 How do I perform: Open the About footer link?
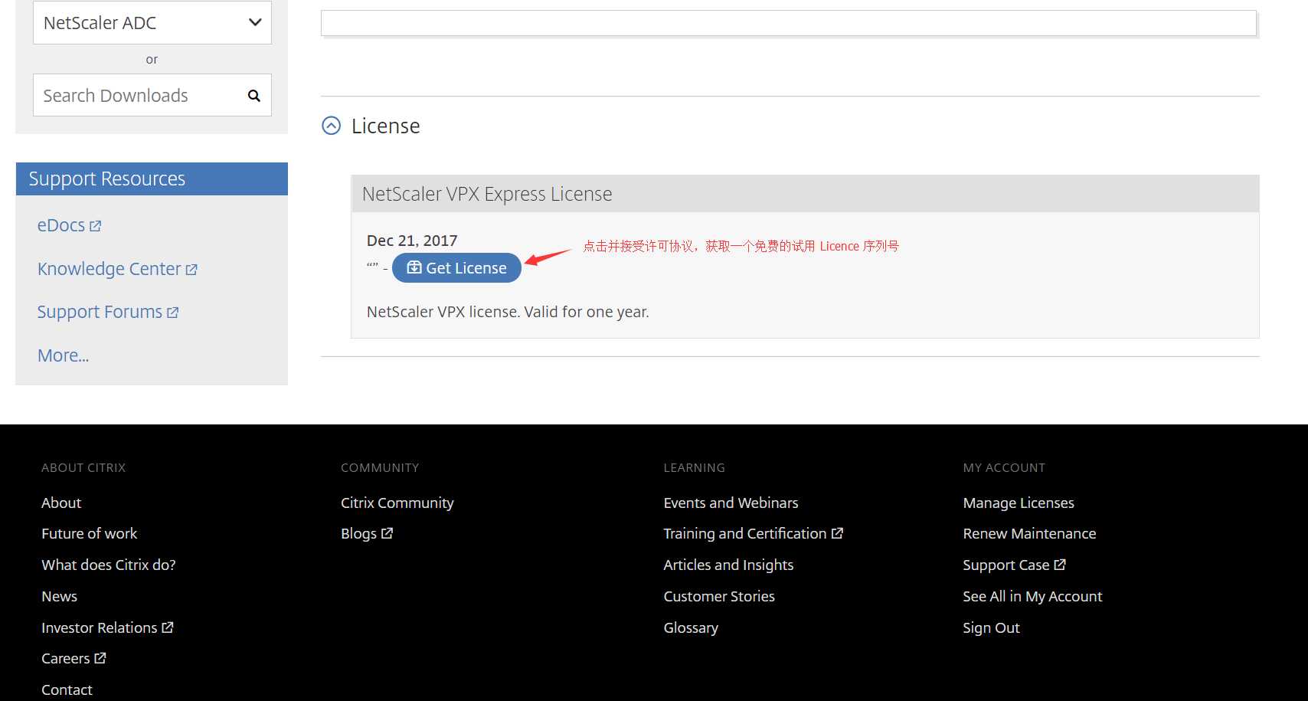click(61, 503)
